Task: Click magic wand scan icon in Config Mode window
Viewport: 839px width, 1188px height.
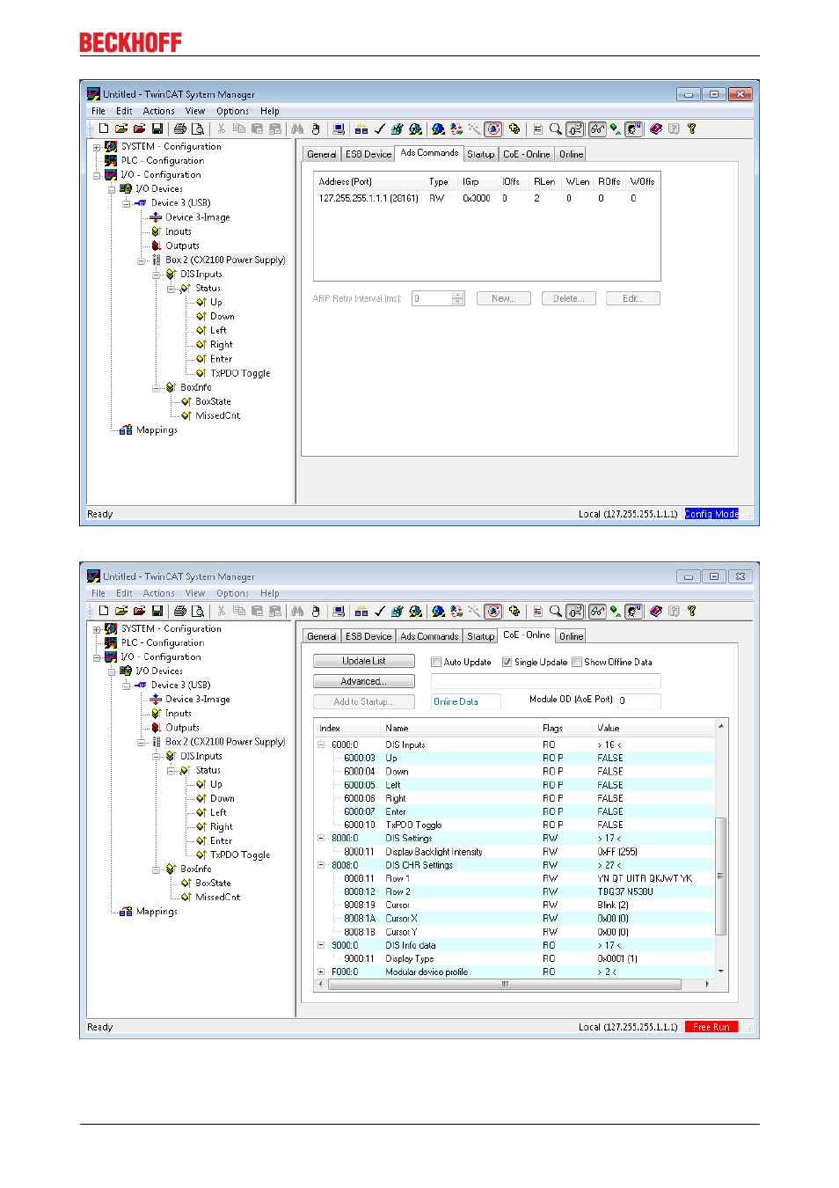Action: (x=474, y=128)
